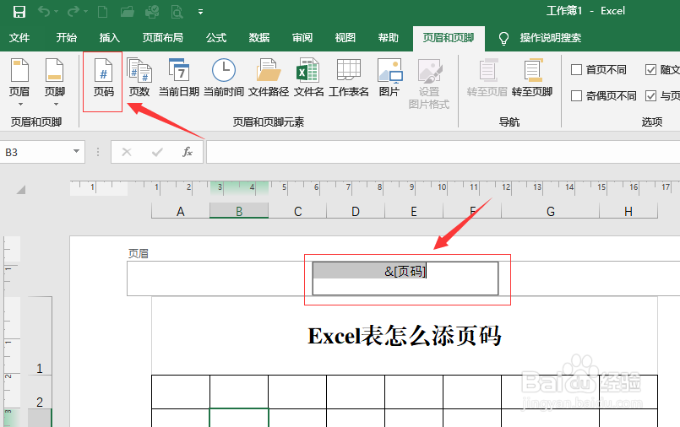This screenshot has height=427, width=680.
Task: Click 转至页眉 navigation icon
Action: click(487, 78)
